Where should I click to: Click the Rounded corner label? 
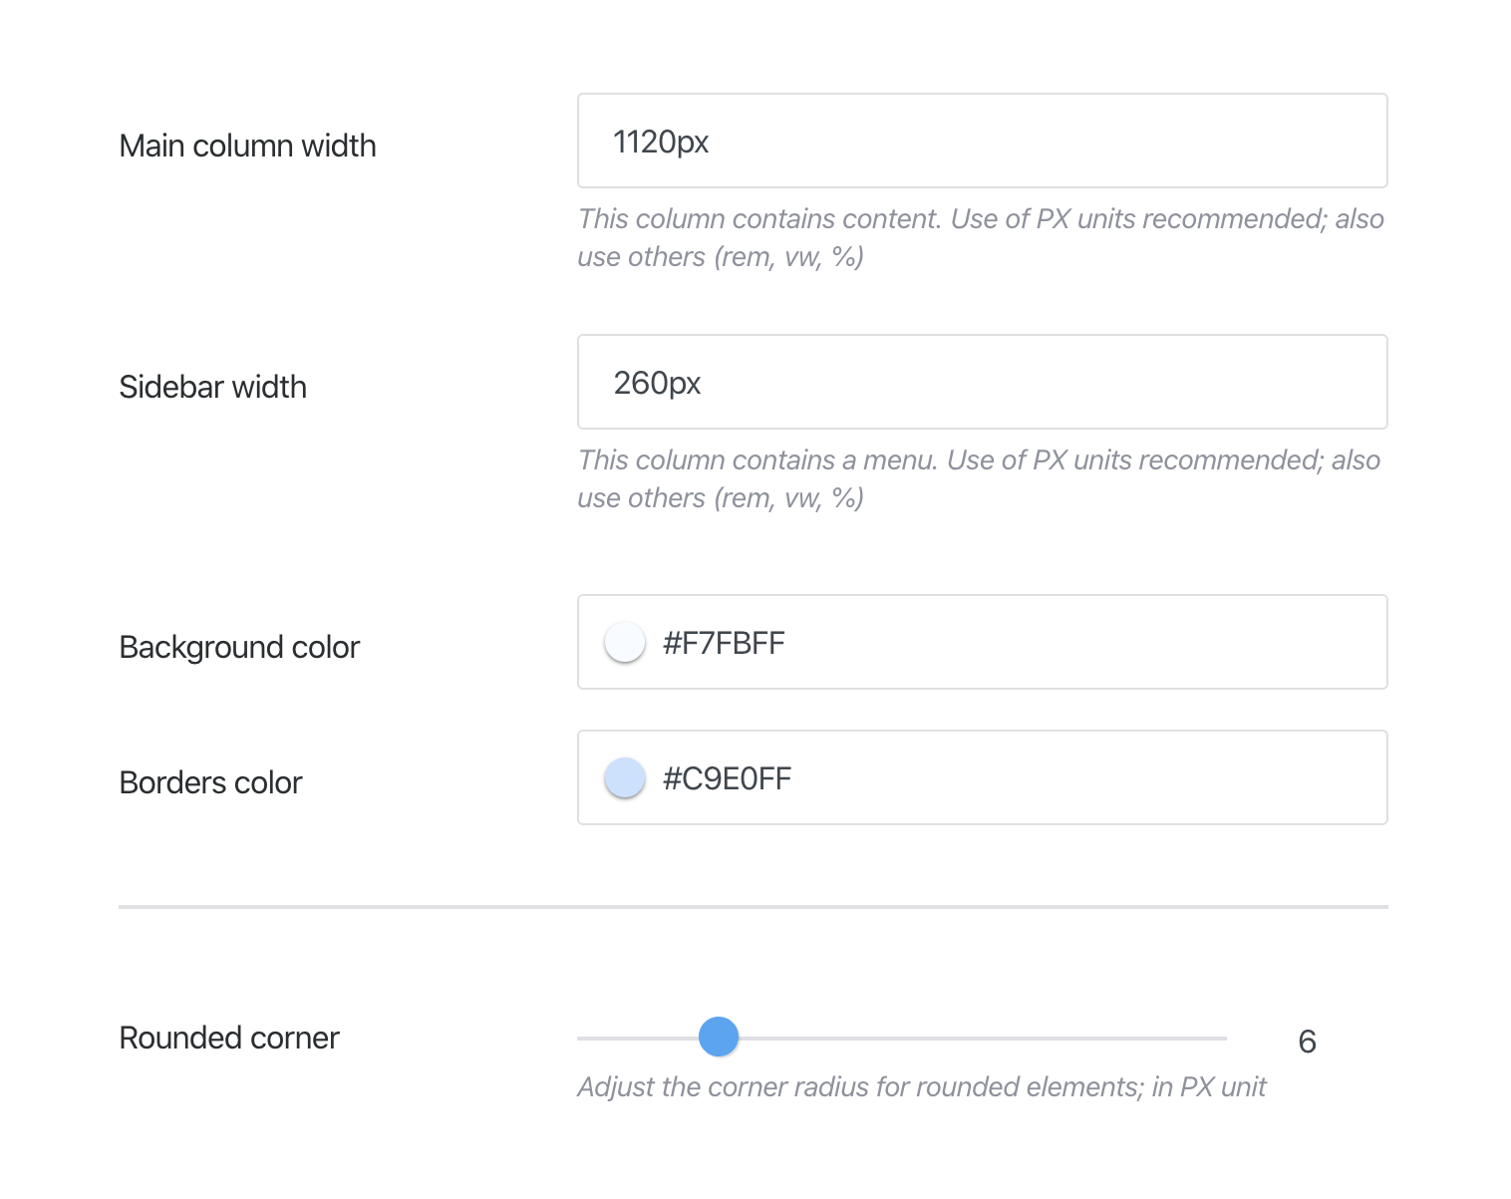[x=228, y=1038]
